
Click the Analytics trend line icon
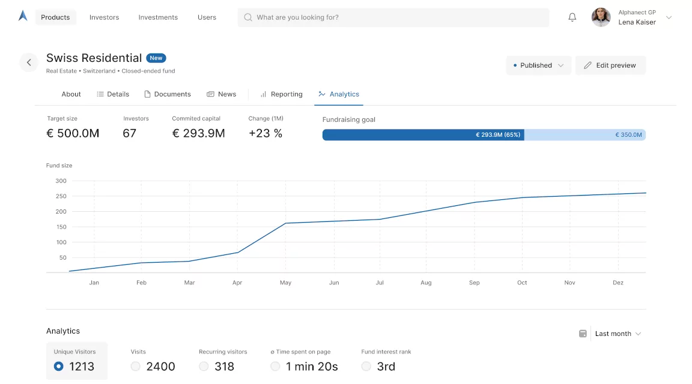322,94
